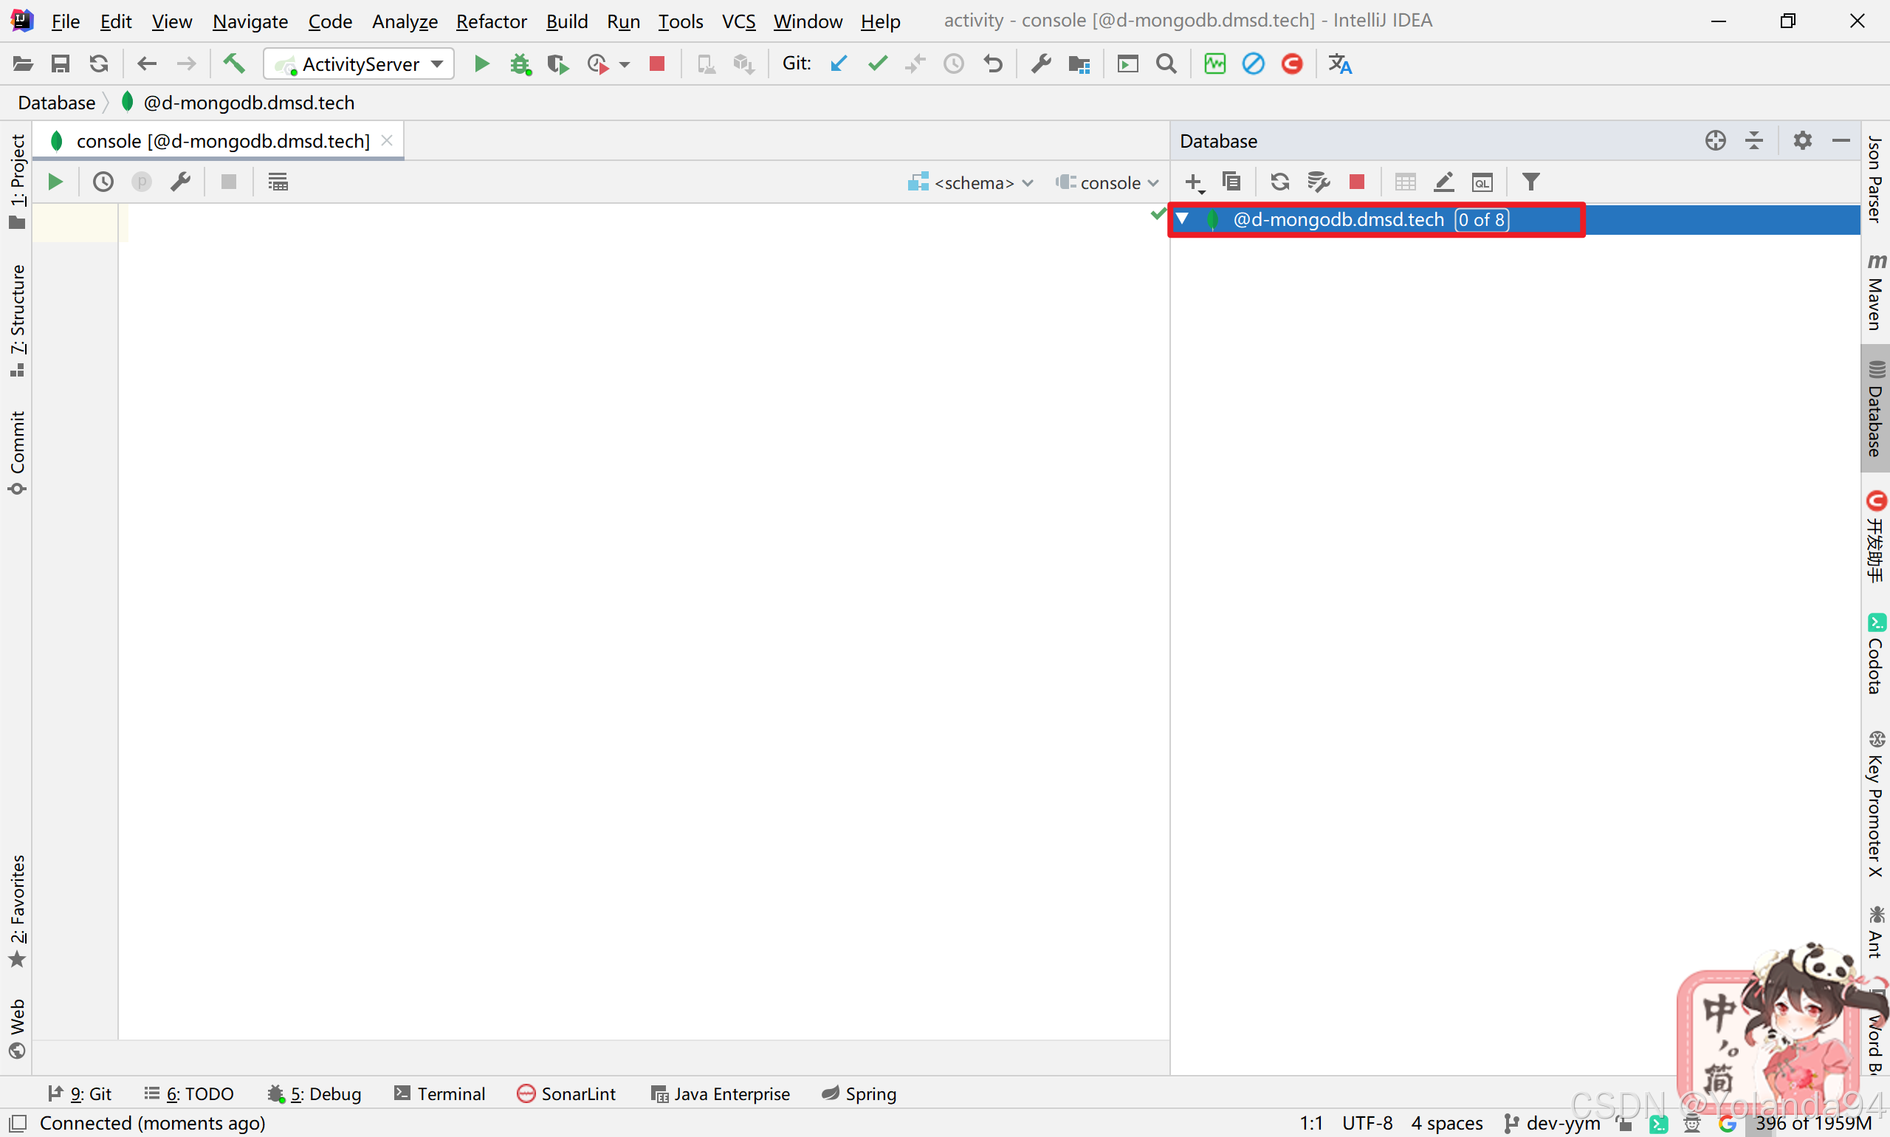Open the <schema> selector dropdown
The height and width of the screenshot is (1137, 1890).
971,183
